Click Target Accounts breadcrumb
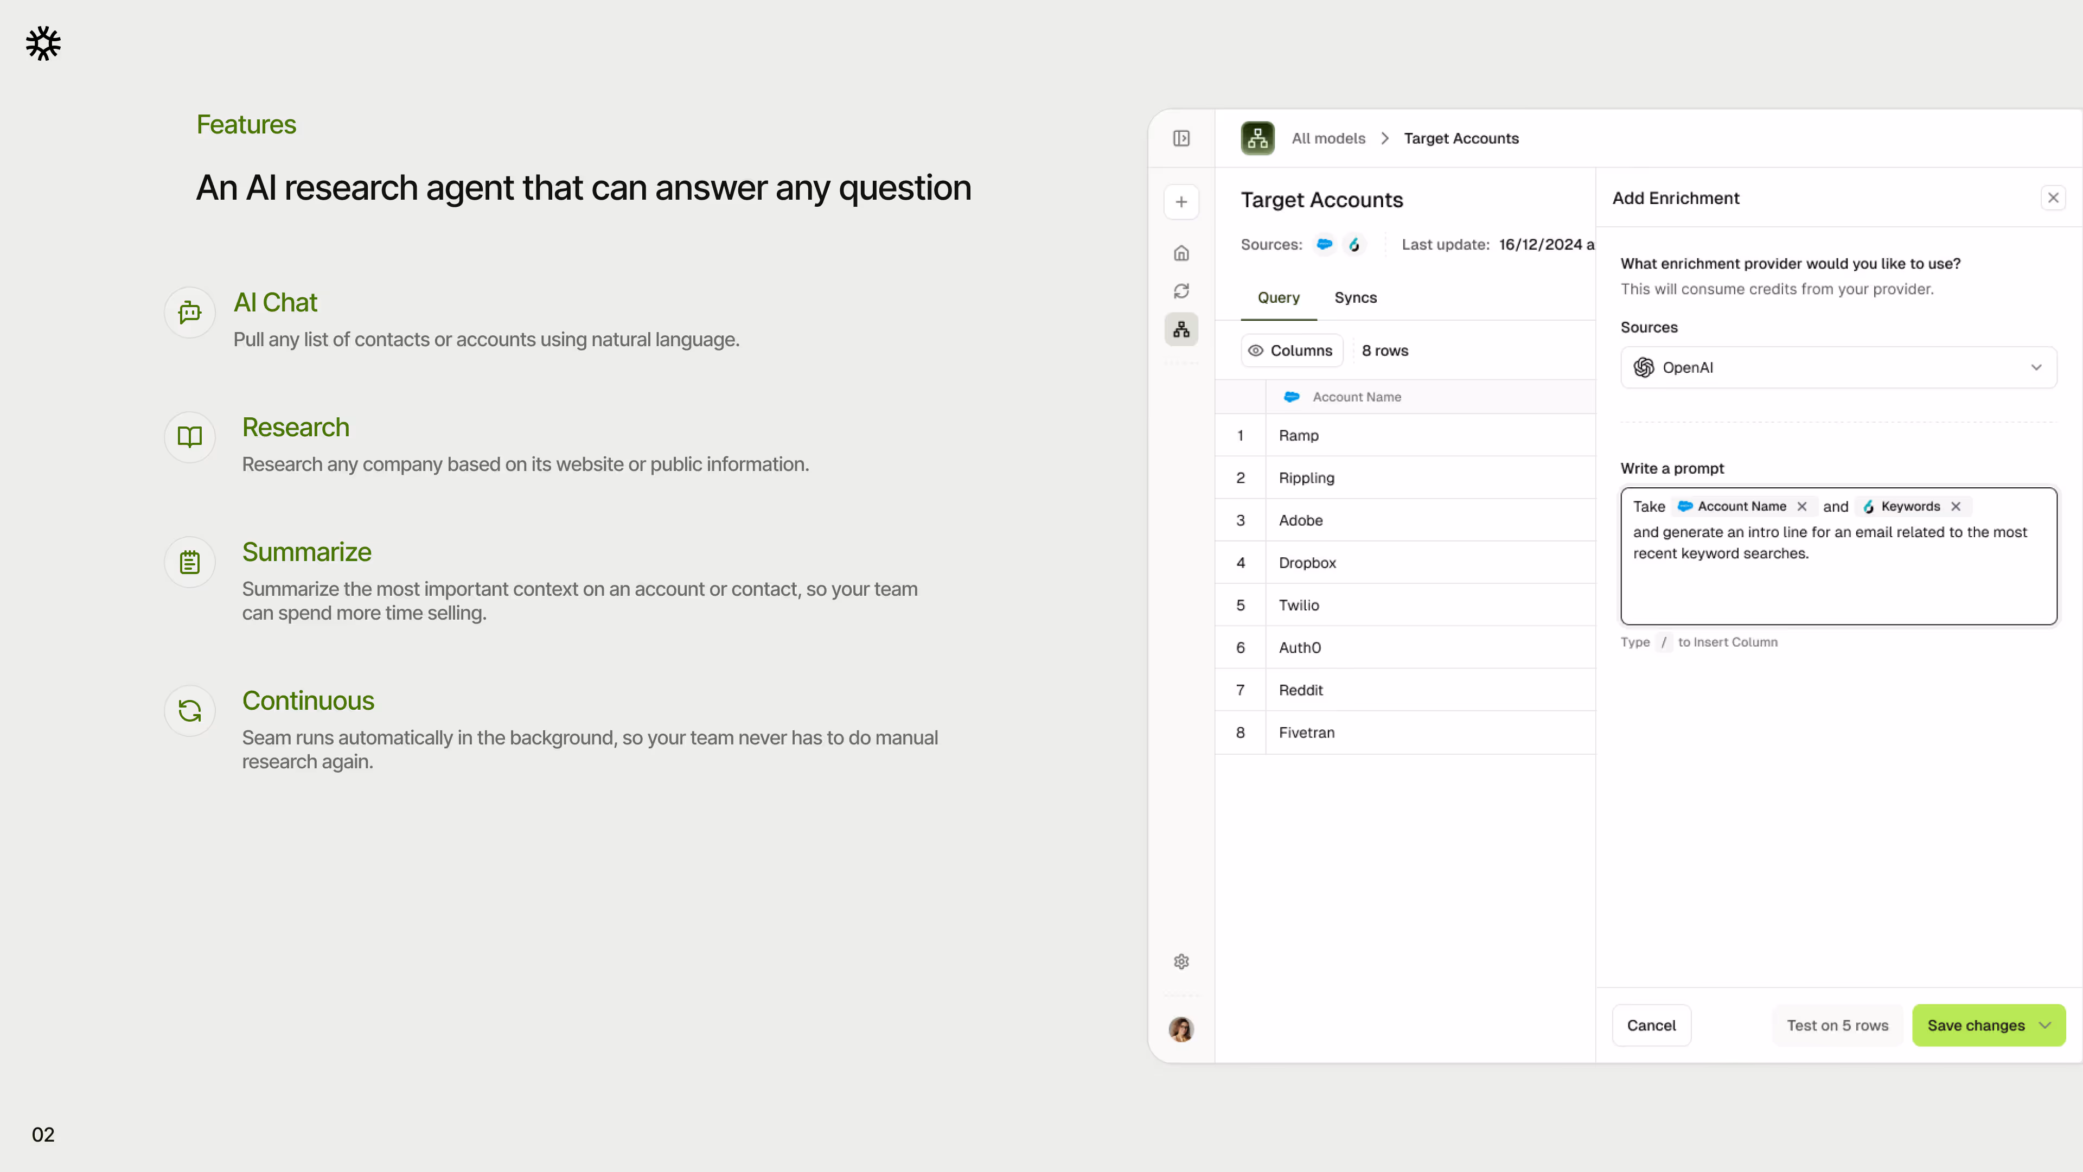Screen dimensions: 2083x1172 tap(1461, 138)
